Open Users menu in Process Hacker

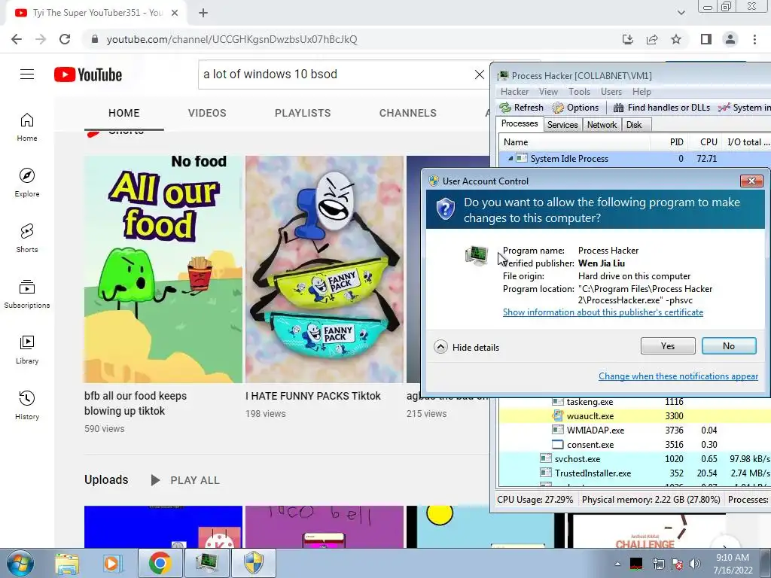611,92
